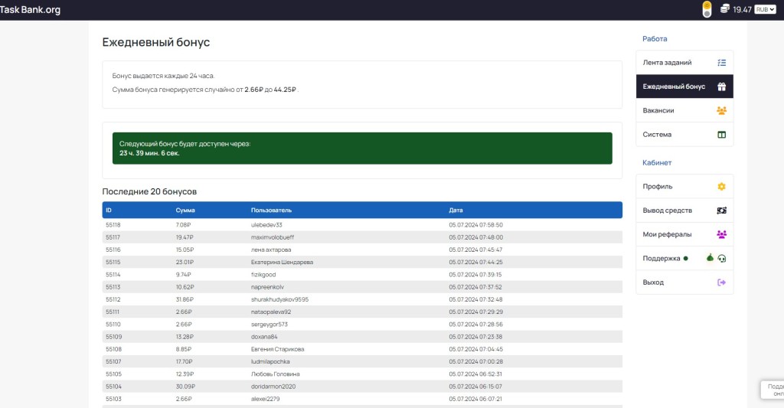Click the 19.47 balance amount in header

pos(742,9)
